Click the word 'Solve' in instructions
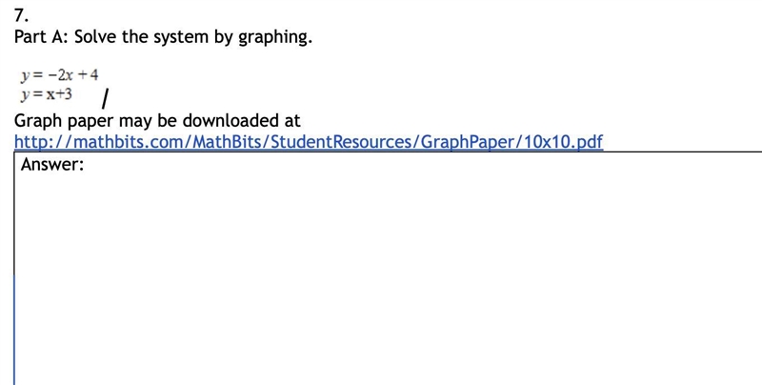Viewport: 762px width, 385px height. pyautogui.click(x=96, y=36)
